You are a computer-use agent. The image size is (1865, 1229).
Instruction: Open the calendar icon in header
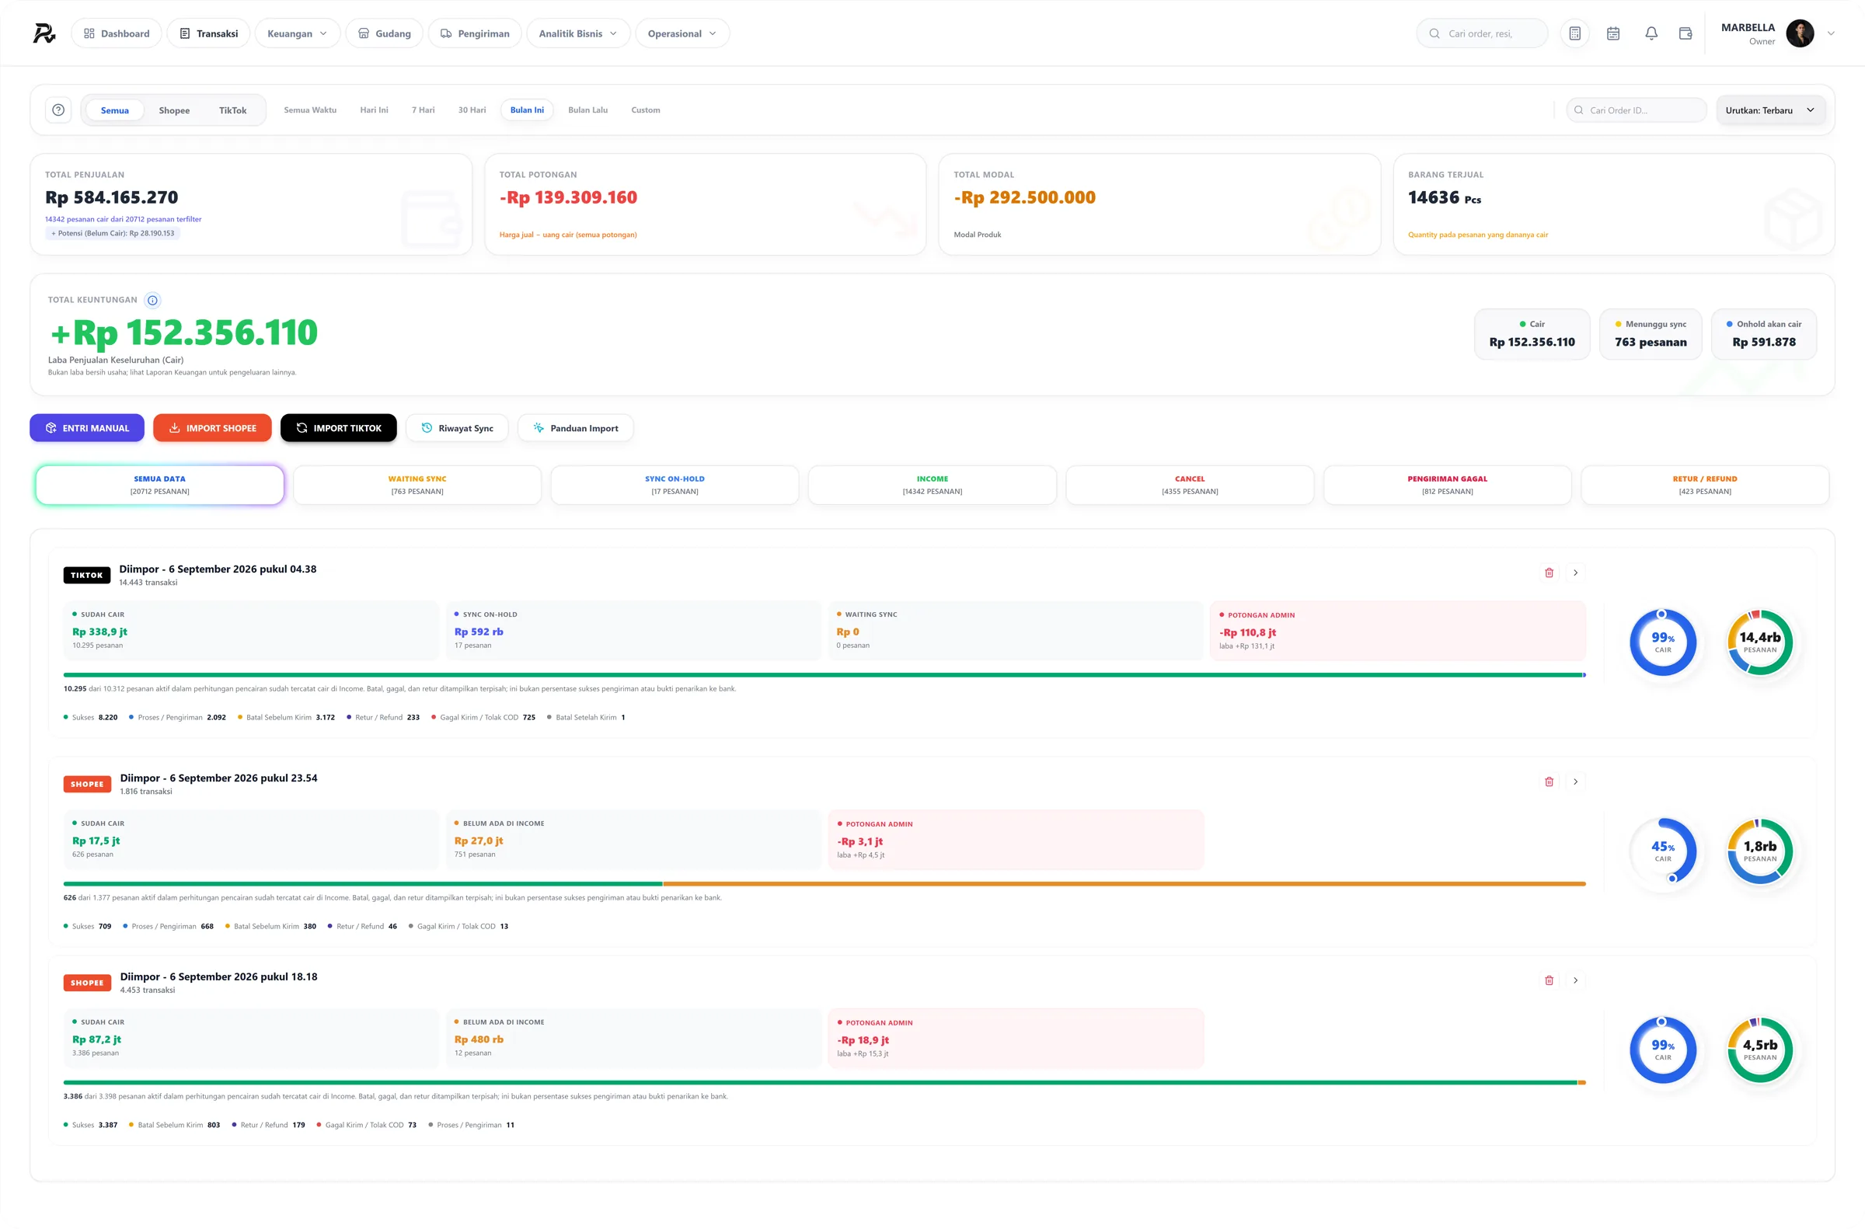point(1612,33)
